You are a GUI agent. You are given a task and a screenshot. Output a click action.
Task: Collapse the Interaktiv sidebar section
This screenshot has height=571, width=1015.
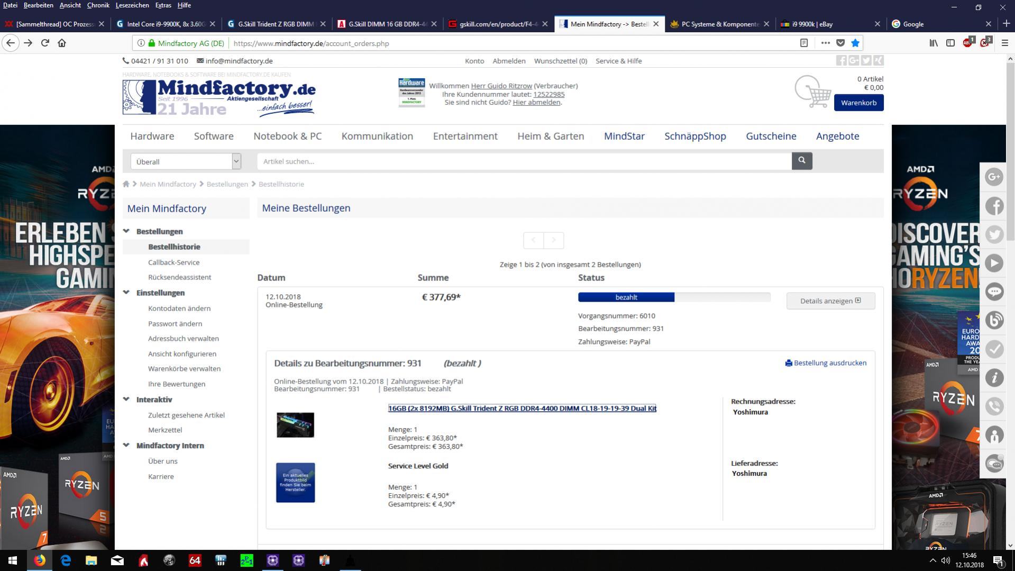click(126, 400)
